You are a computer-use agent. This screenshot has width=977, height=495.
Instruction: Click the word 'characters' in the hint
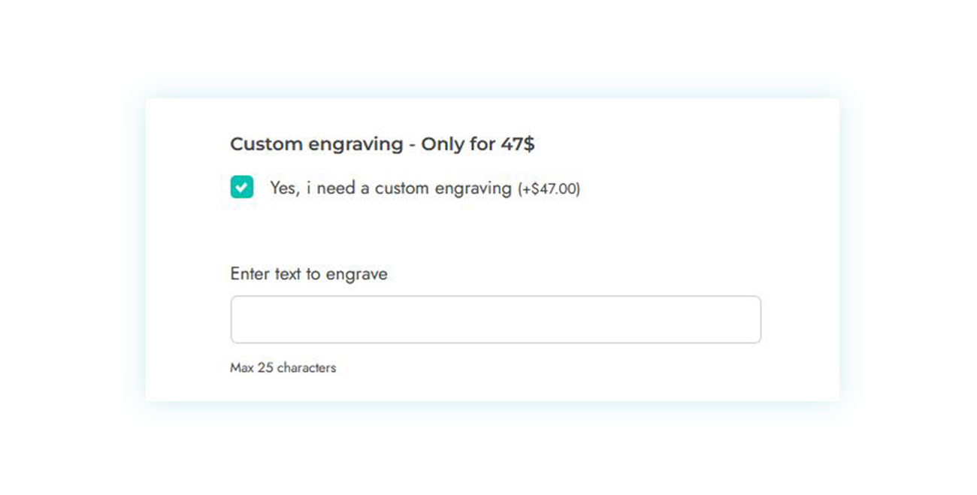click(307, 368)
